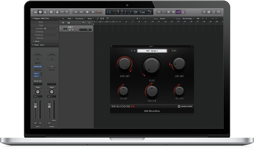Stop playback
This screenshot has width=254, height=151.
point(87,12)
